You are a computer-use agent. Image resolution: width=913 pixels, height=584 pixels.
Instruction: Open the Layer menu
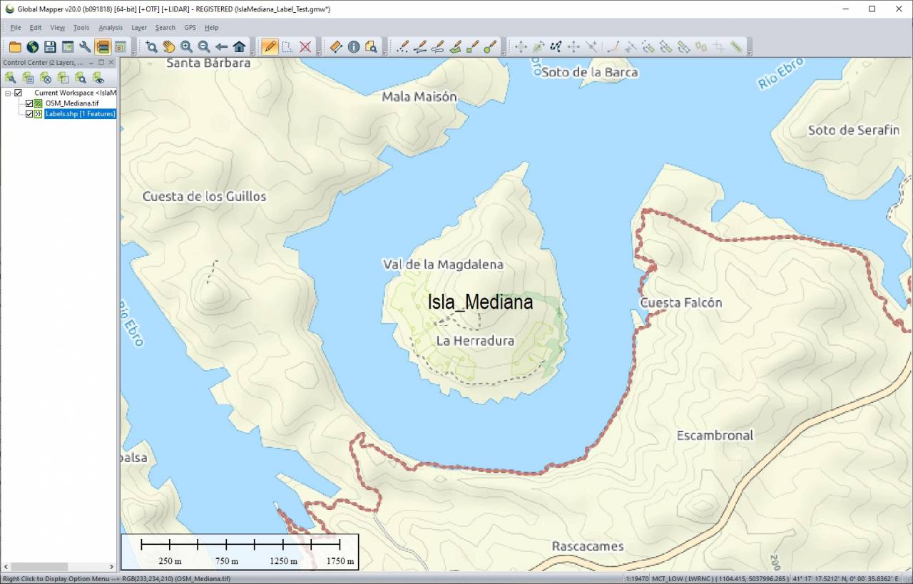point(139,28)
